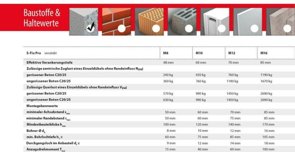This screenshot has height=152, width=295.
Task: Click the M8 column header
Action: tap(166, 53)
